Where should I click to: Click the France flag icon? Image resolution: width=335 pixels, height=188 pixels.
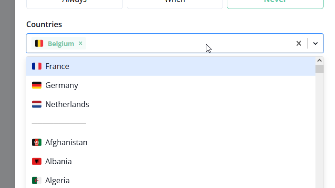37,66
